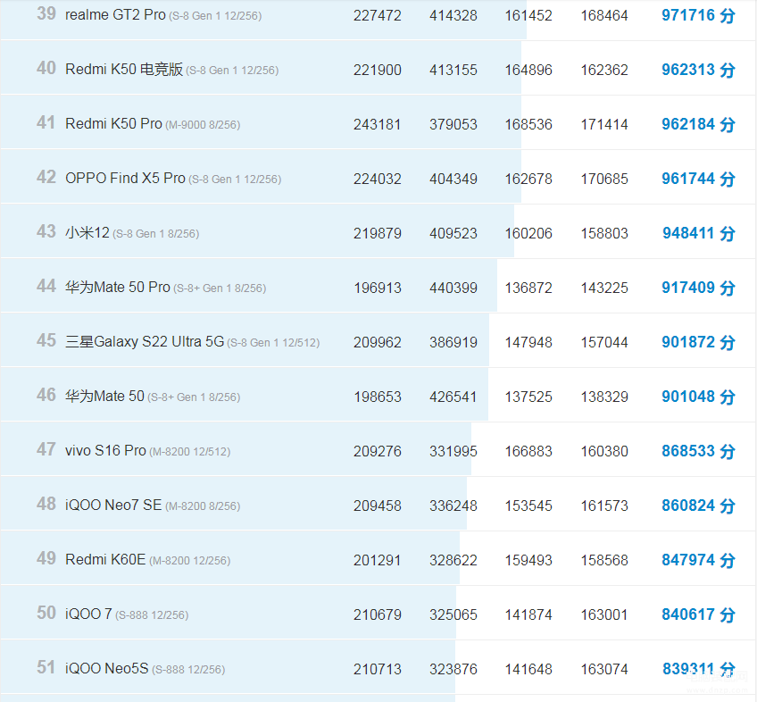Click total score 901872 分
Screen dimensions: 757x702
(698, 342)
